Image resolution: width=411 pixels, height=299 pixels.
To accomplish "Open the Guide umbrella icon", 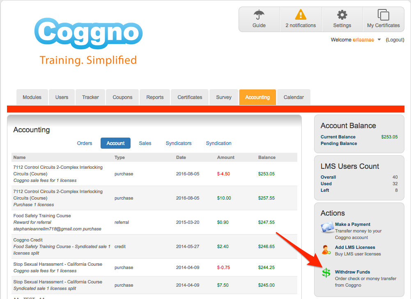I will click(x=259, y=15).
